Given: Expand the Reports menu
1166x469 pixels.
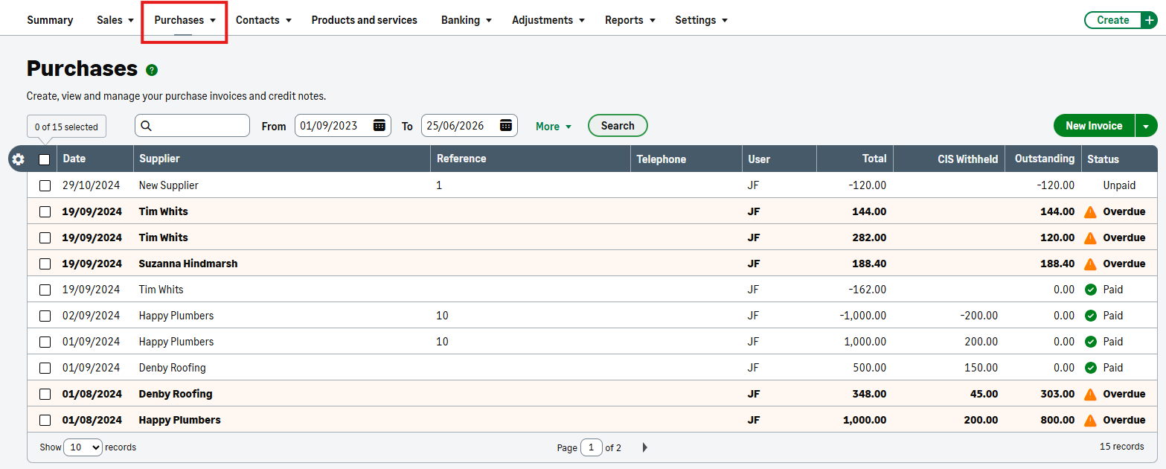Looking at the screenshot, I should pyautogui.click(x=630, y=20).
